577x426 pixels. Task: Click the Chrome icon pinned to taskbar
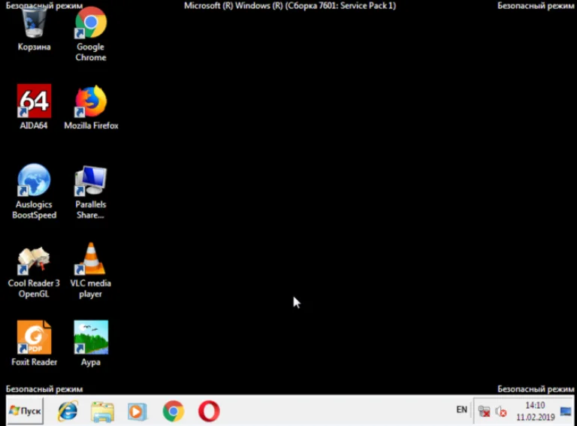click(x=174, y=411)
